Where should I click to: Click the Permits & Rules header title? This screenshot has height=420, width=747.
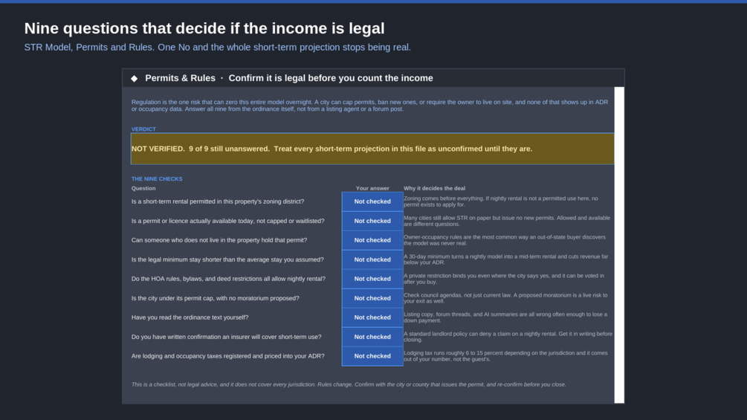click(x=289, y=78)
